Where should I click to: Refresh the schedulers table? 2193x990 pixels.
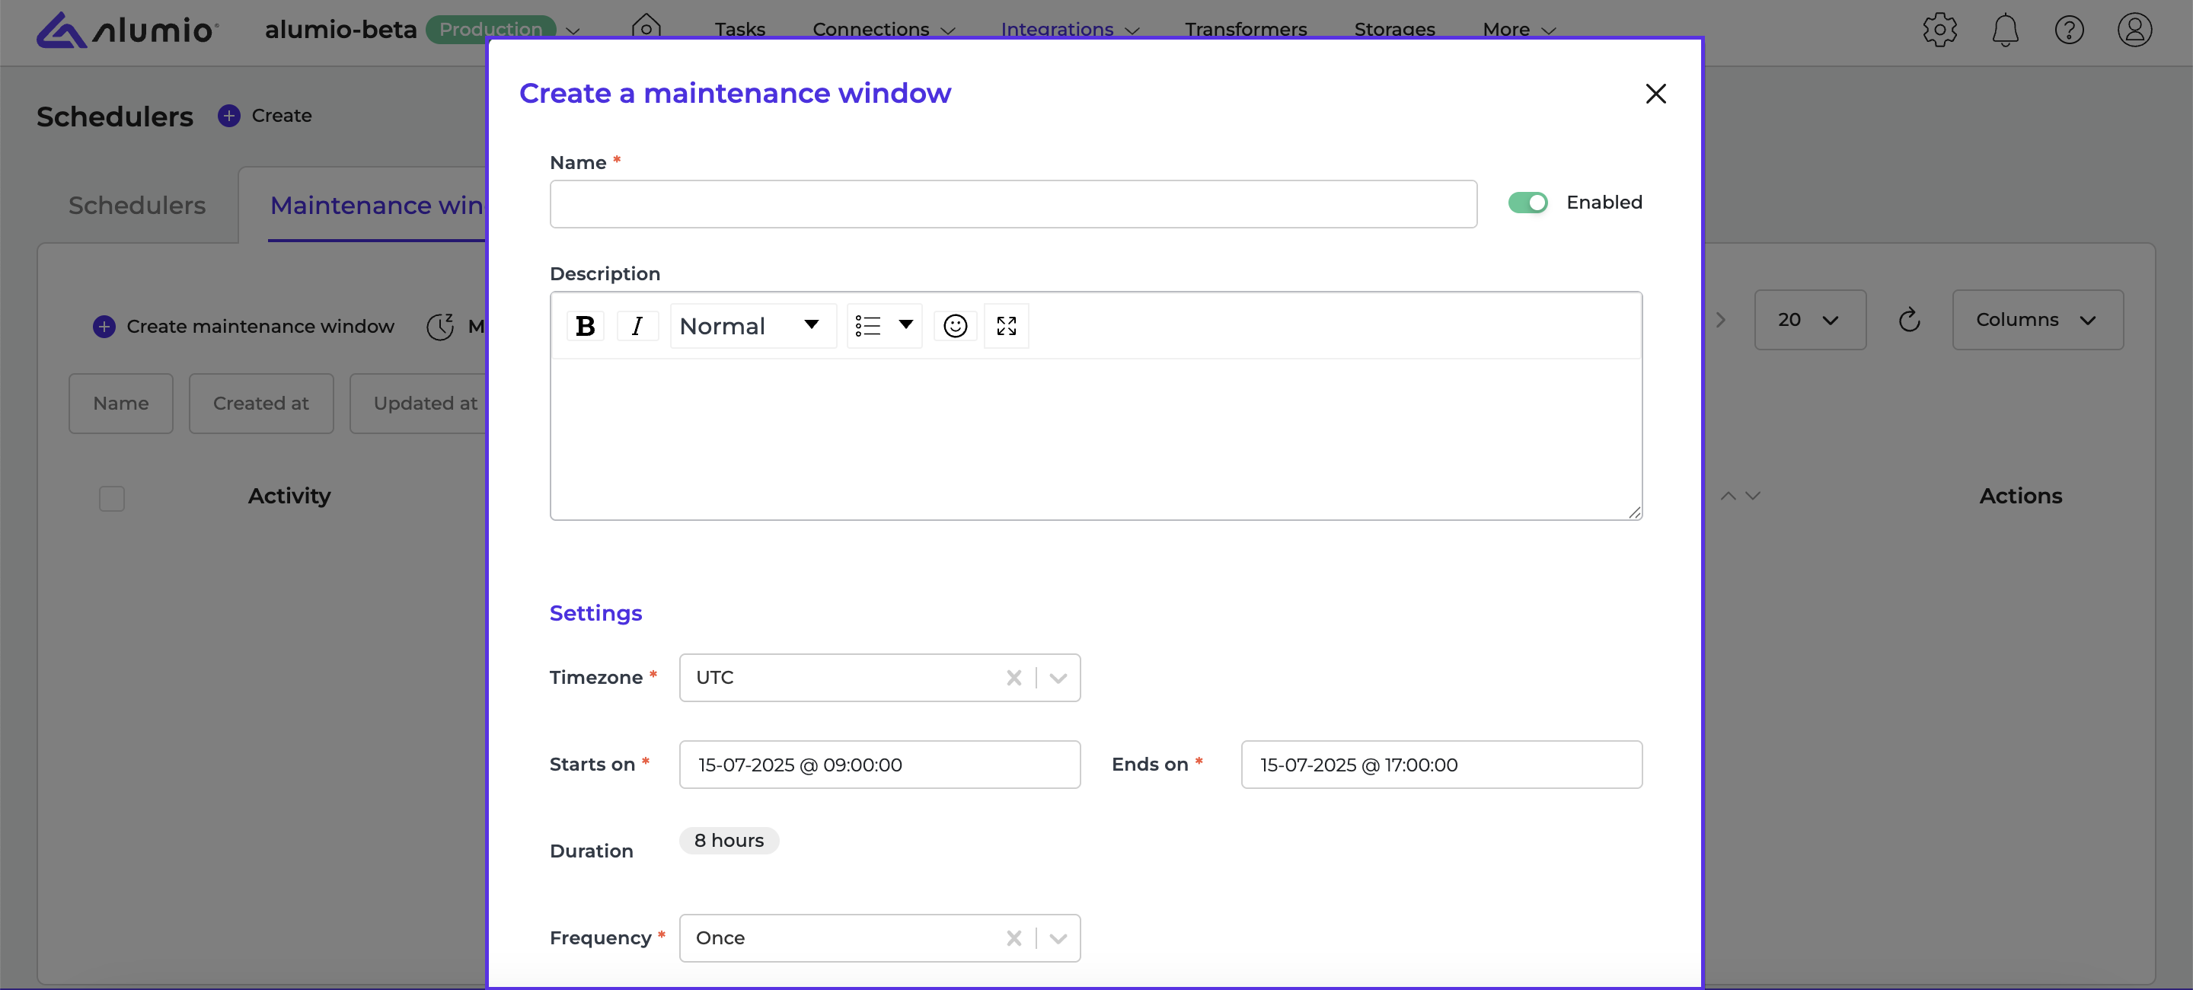coord(1909,319)
